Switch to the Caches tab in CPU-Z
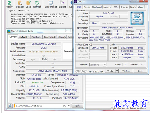 (87, 7)
